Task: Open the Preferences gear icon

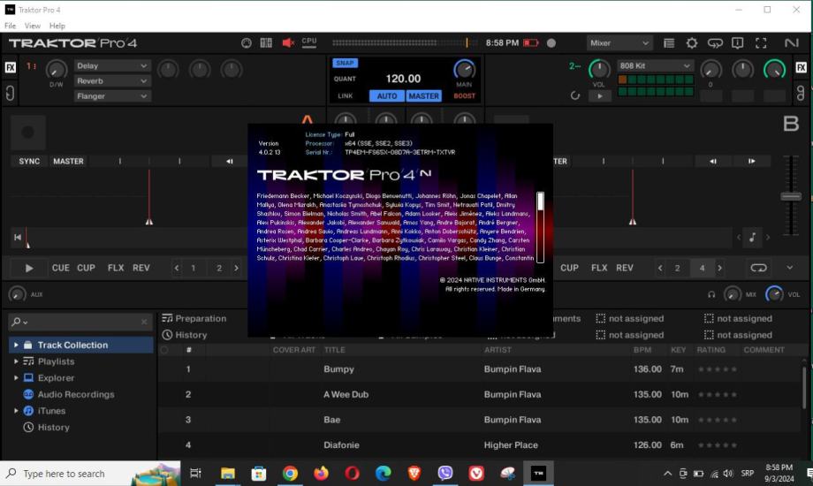Action: [692, 43]
